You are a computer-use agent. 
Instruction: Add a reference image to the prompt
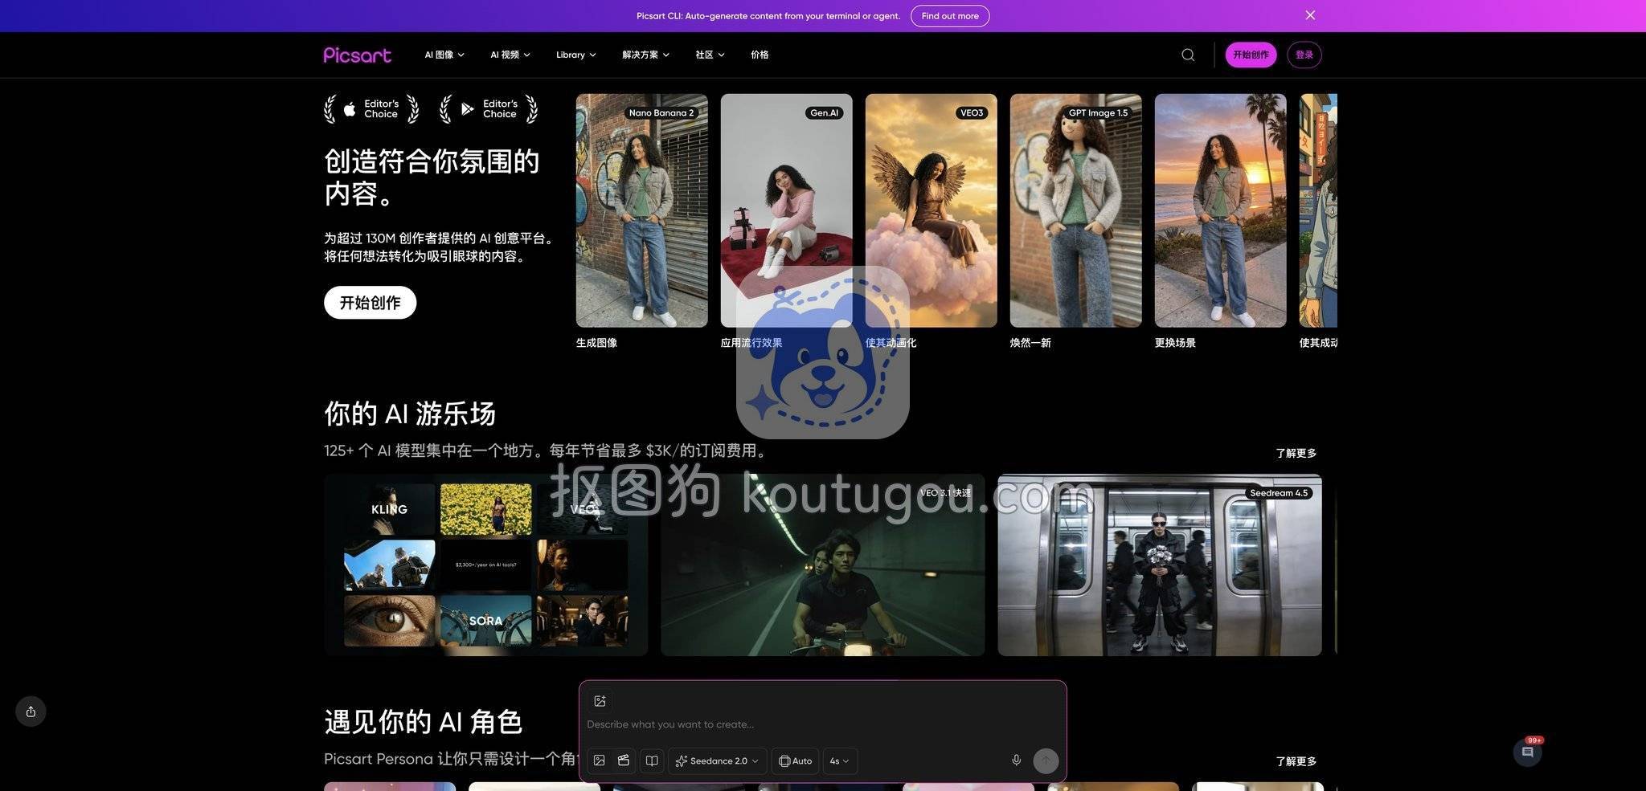point(600,701)
